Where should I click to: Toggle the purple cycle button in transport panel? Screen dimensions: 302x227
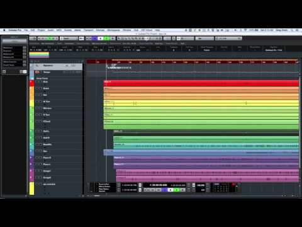(164, 190)
